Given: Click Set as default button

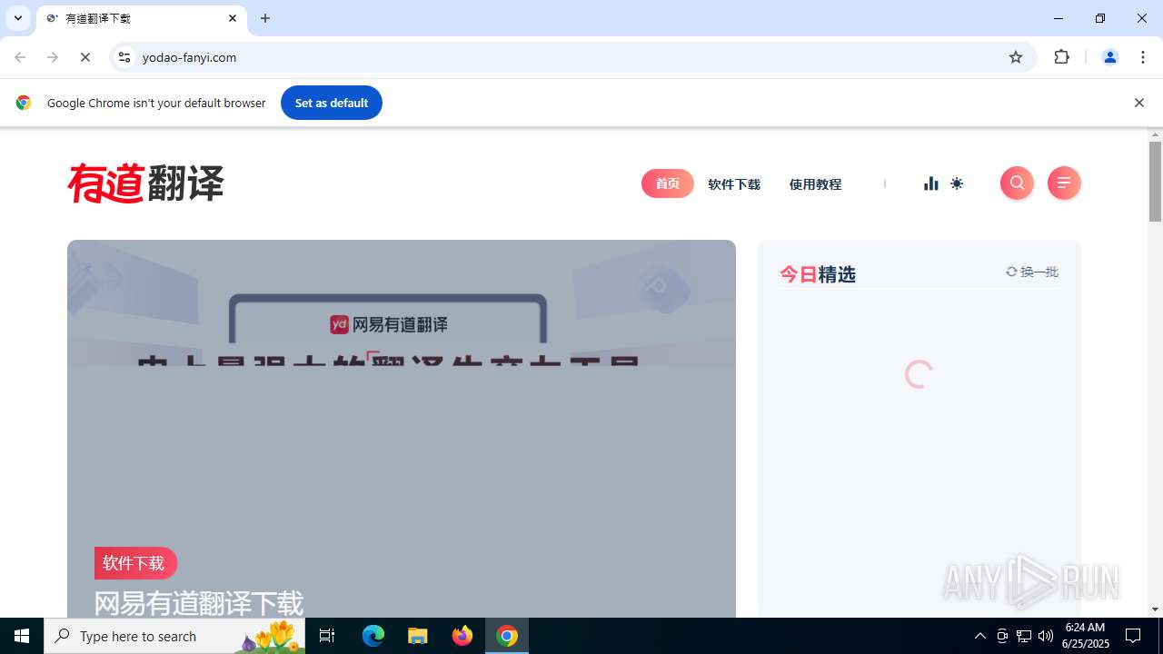Looking at the screenshot, I should coord(332,103).
